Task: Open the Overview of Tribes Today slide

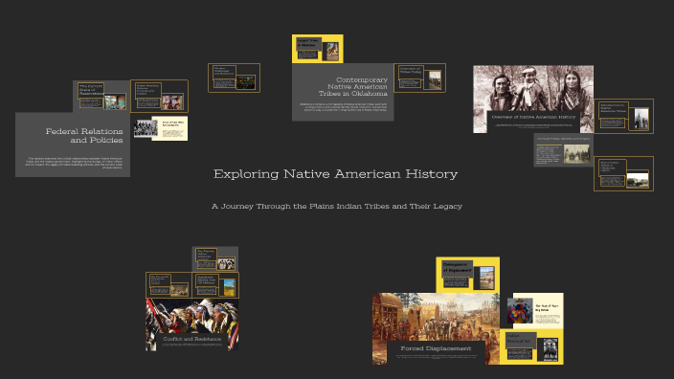Action: [x=419, y=78]
